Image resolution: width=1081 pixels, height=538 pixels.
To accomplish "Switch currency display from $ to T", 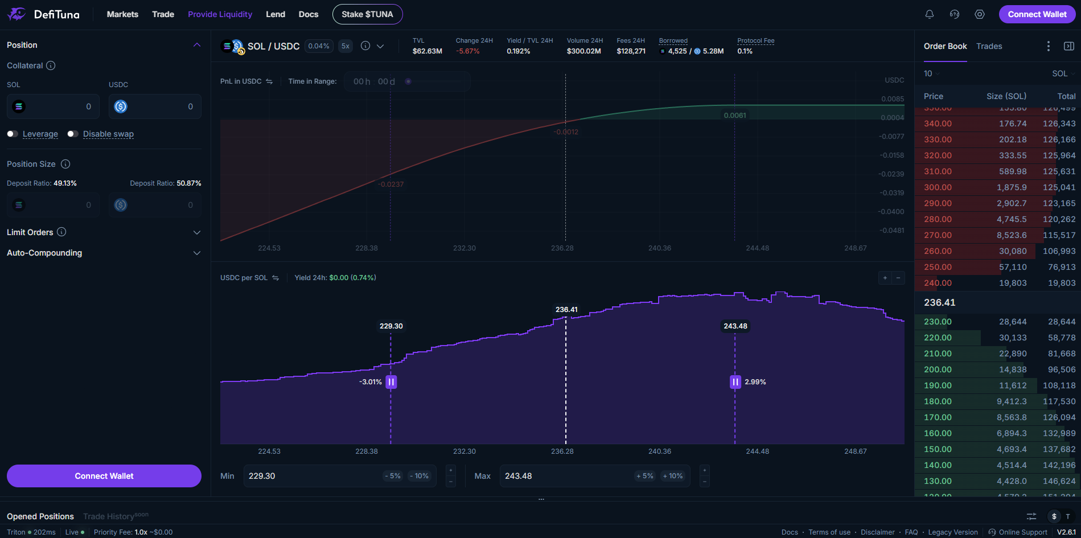I will tap(1067, 516).
